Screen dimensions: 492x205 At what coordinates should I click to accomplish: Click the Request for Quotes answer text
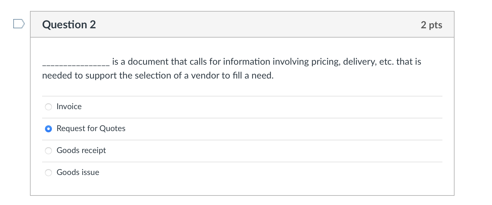click(91, 129)
